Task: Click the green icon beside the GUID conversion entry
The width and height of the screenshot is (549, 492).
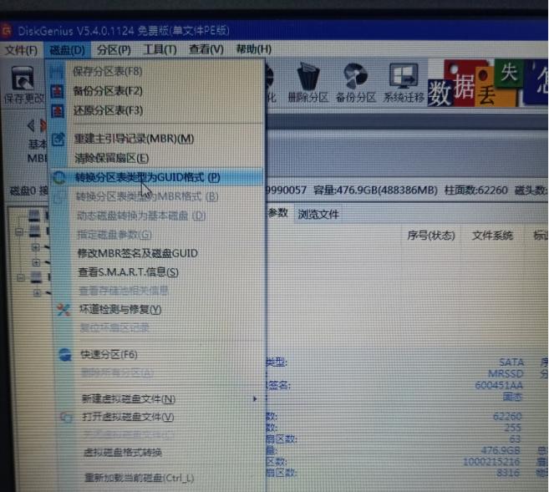Action: pos(58,178)
